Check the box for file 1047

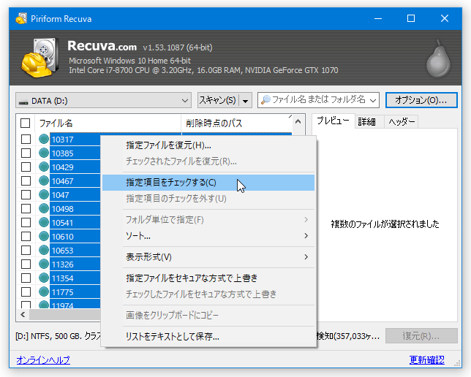pyautogui.click(x=26, y=194)
